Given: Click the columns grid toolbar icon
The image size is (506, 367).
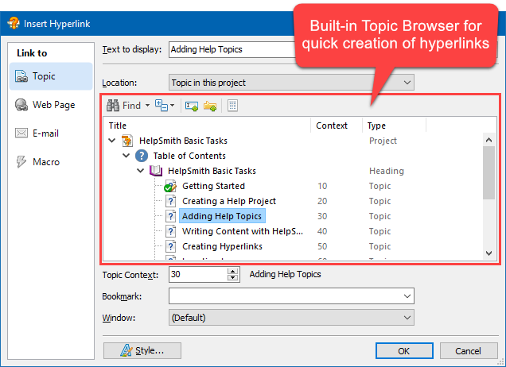Looking at the screenshot, I should coord(232,106).
